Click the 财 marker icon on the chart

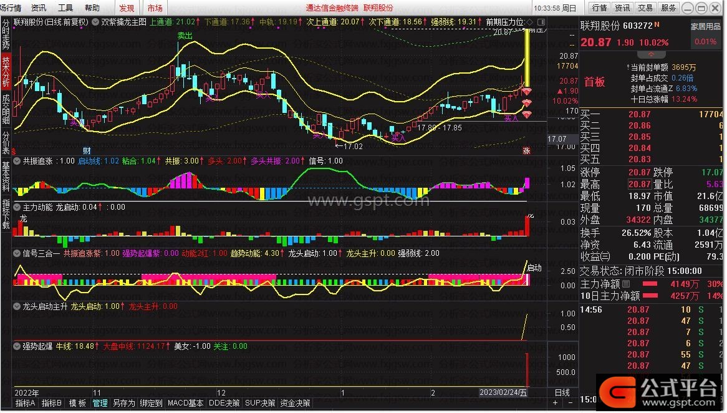(x=87, y=151)
